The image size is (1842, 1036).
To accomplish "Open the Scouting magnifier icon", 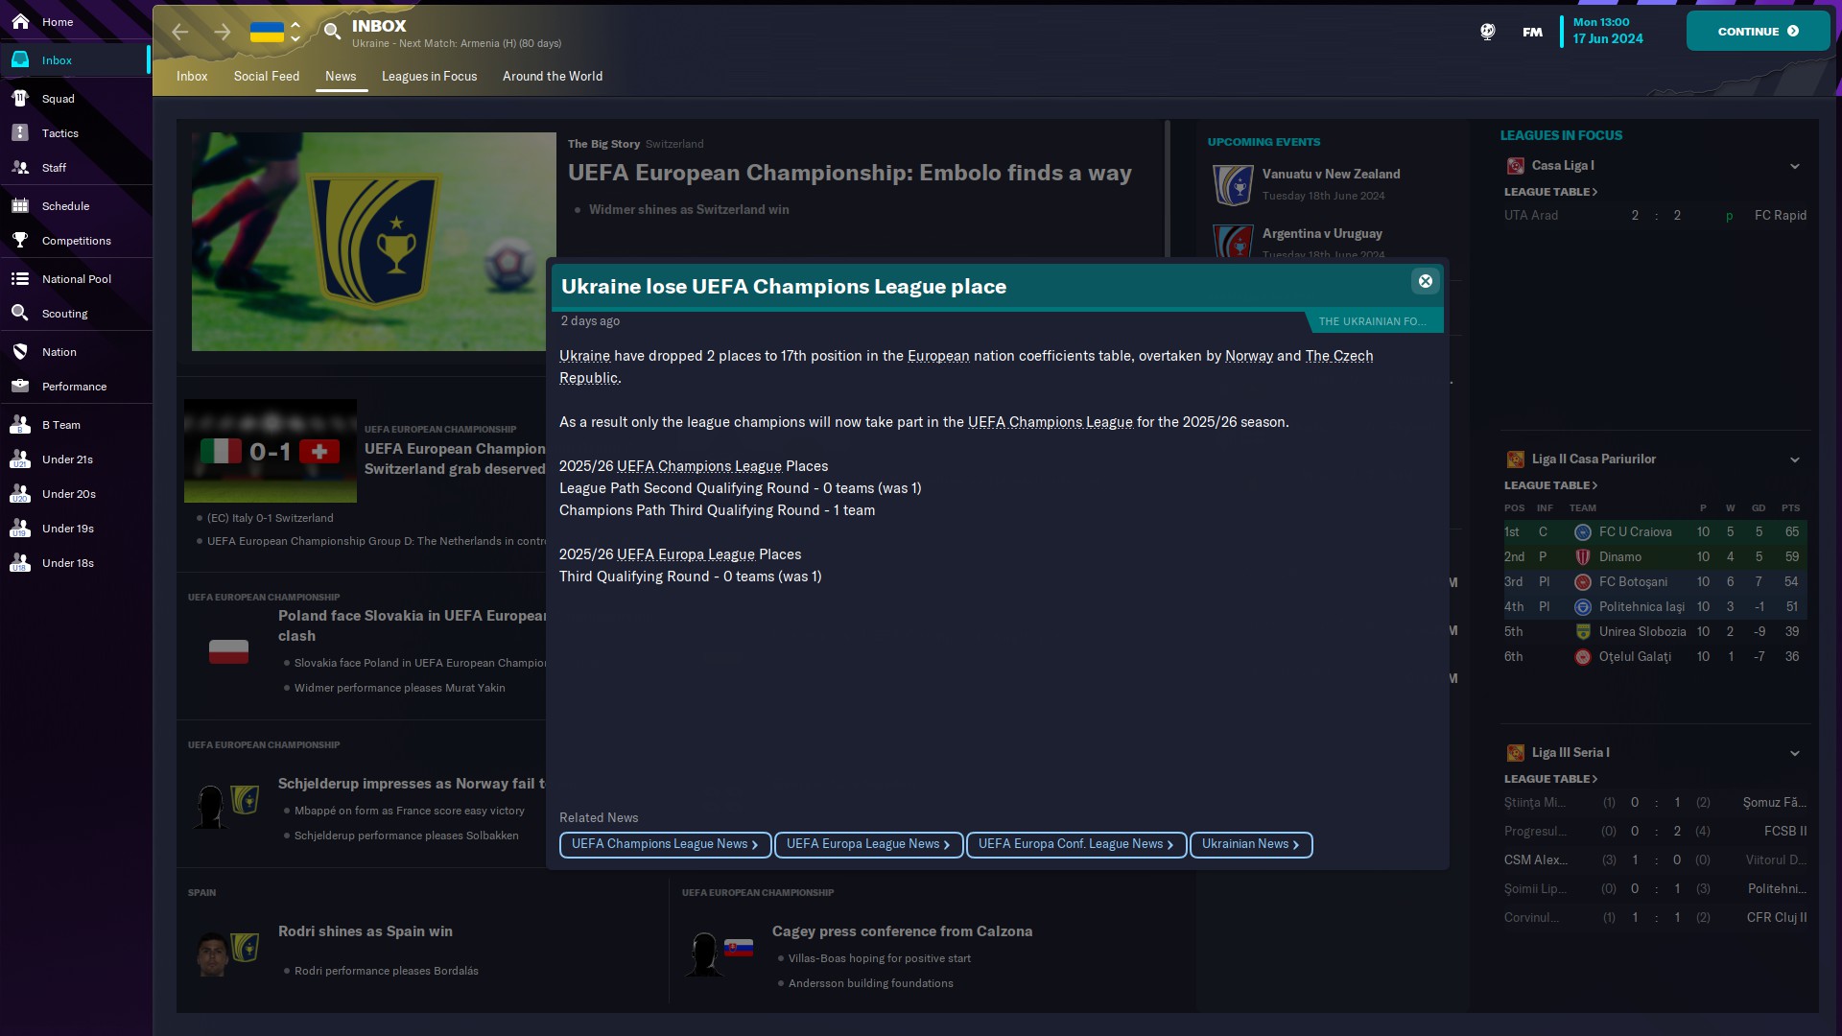I will pyautogui.click(x=20, y=313).
